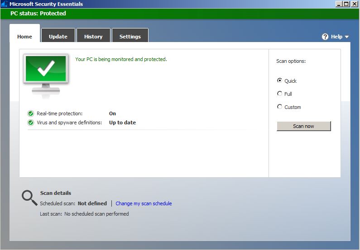Screen dimensions: 360x250
Task: Open Change my scan schedule link
Action: pos(144,203)
